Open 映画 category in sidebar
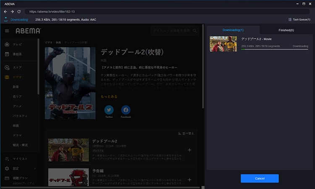315x189 pixels. pyautogui.click(x=16, y=126)
